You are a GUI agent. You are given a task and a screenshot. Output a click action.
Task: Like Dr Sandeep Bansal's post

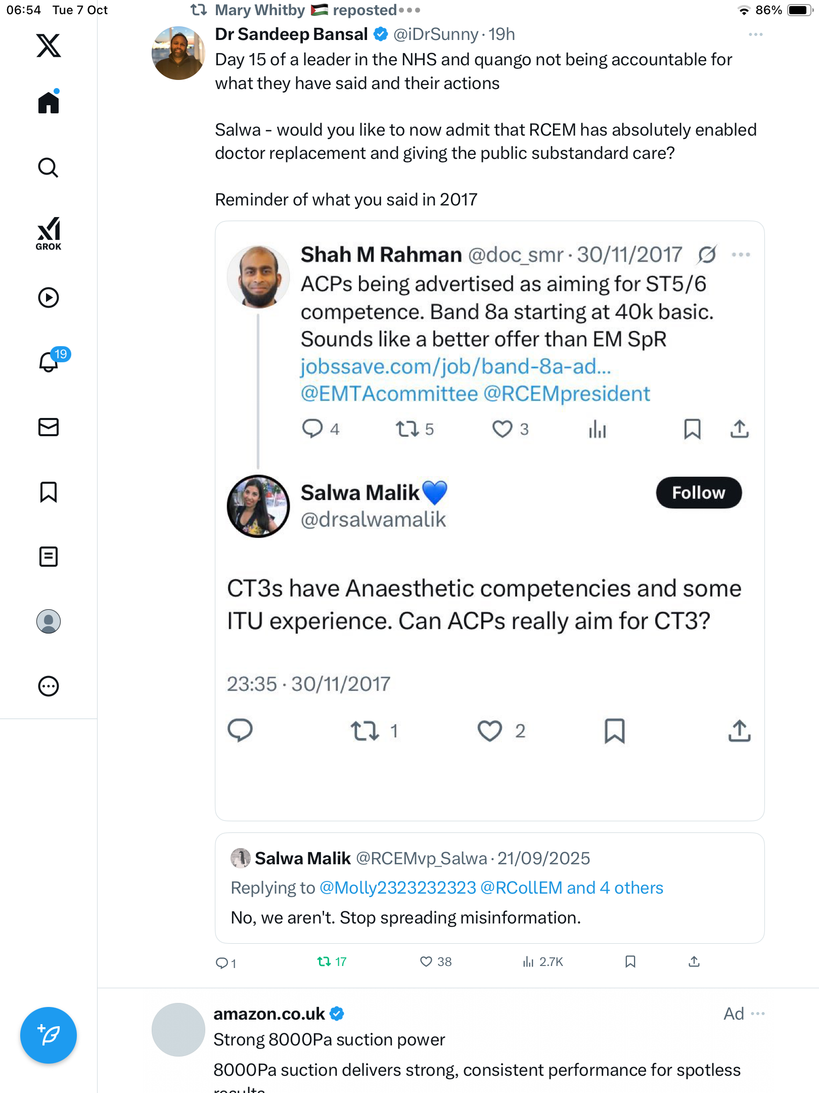pos(426,961)
